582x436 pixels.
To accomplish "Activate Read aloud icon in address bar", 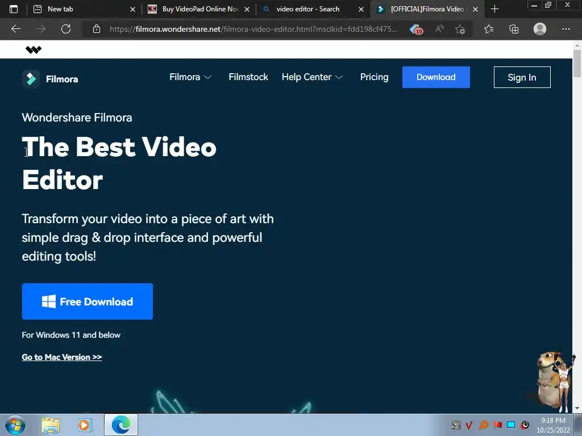I will (439, 29).
